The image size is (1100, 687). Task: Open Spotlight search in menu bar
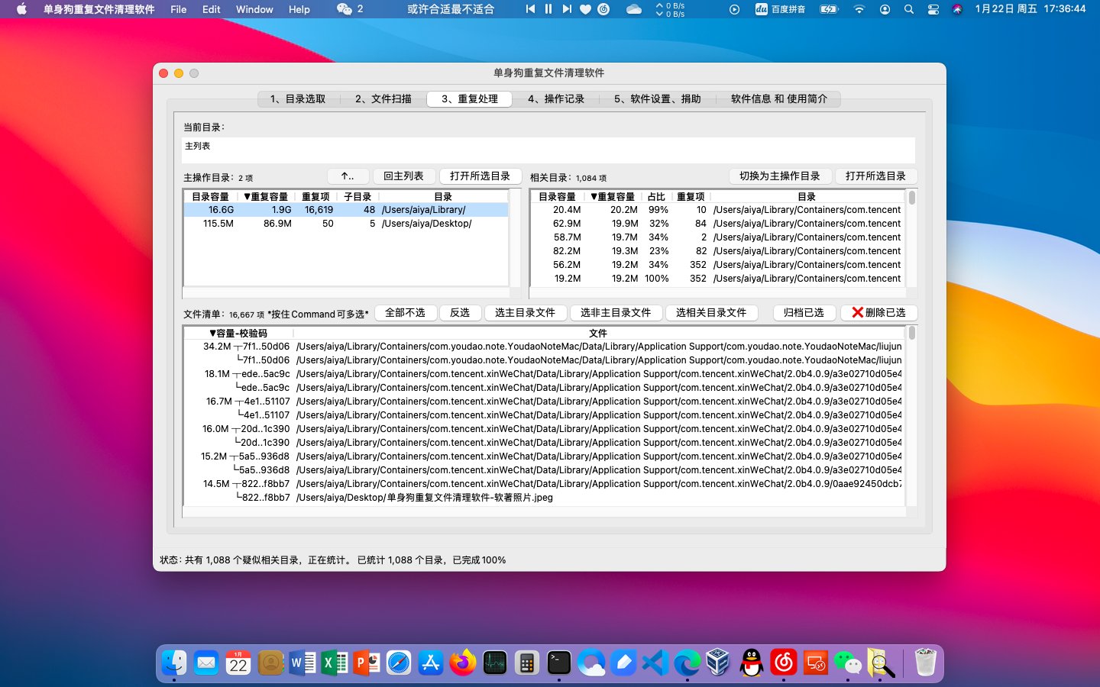pyautogui.click(x=909, y=9)
